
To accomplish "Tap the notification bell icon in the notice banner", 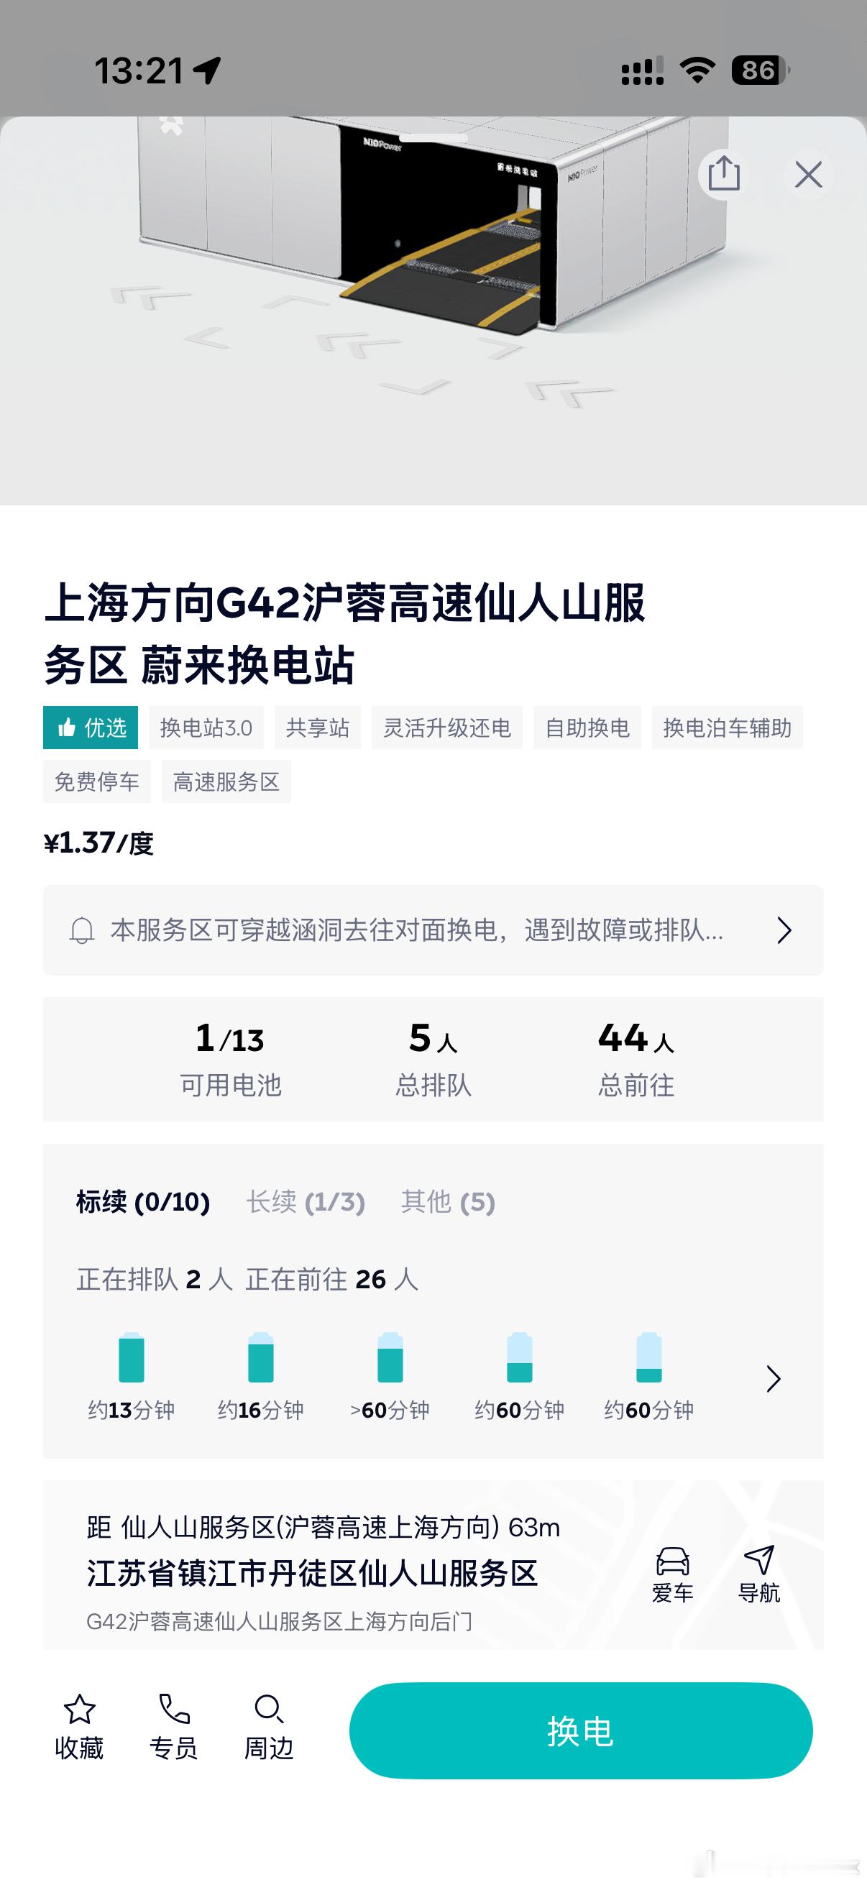I will pos(83,930).
